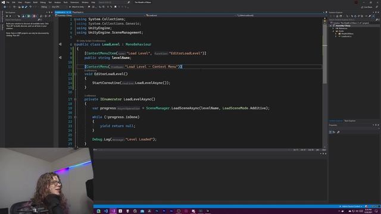Click the taskbar date and time
381x214 pixels.
[368, 211]
